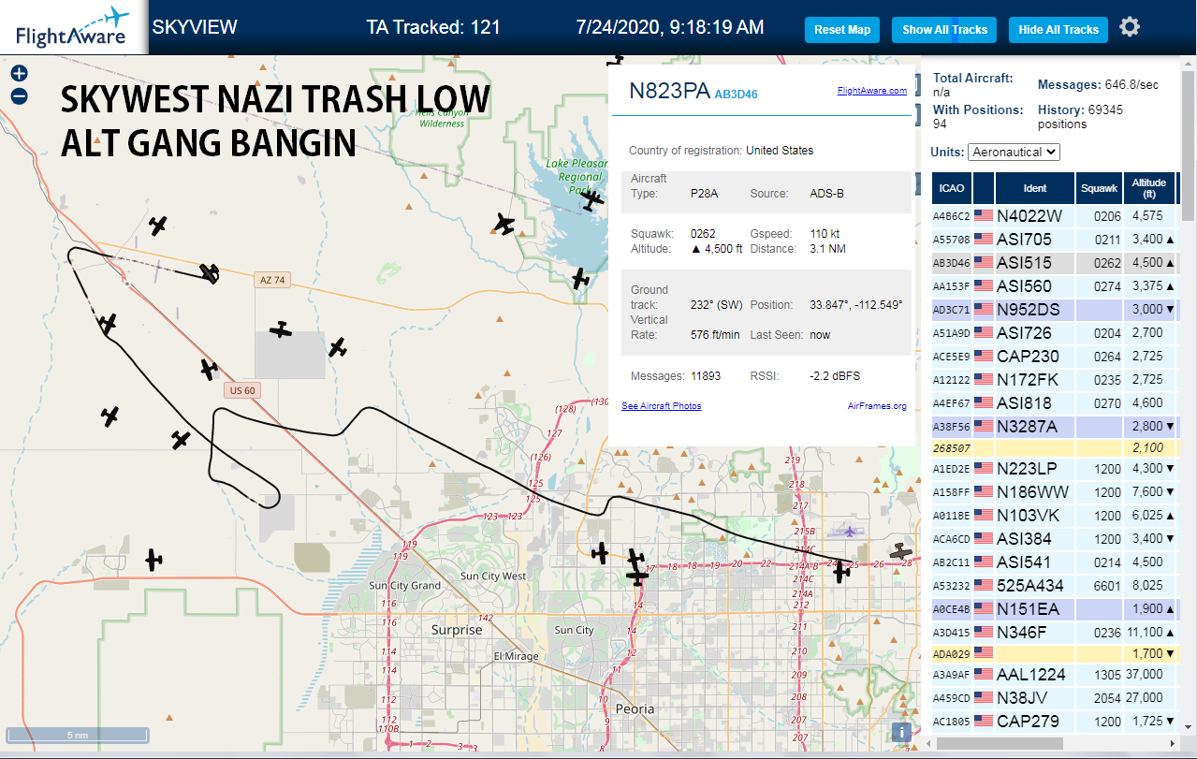Select the ASI384 row
Image resolution: width=1197 pixels, height=759 pixels.
coord(1054,539)
